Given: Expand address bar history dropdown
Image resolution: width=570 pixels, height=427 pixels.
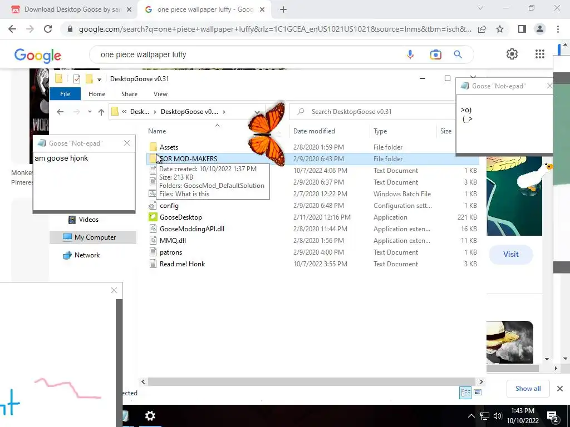Looking at the screenshot, I should 257,112.
